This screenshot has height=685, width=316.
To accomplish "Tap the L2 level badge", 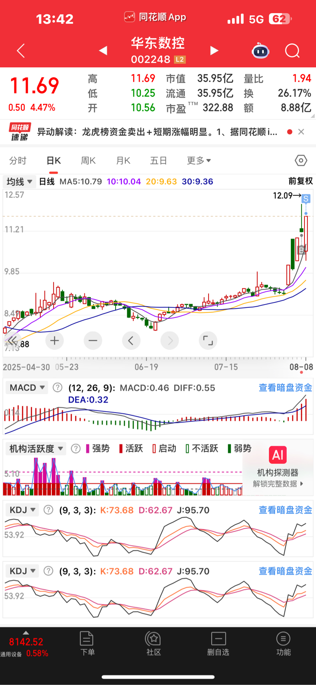I will coord(180,59).
